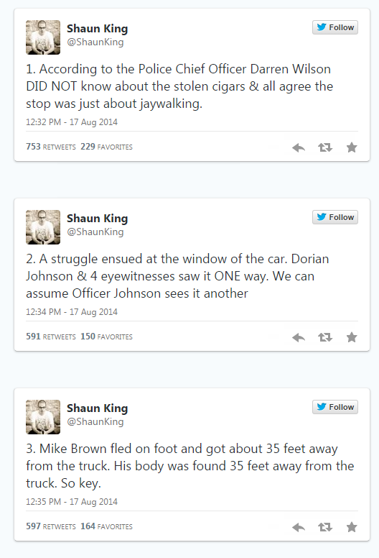379x558 pixels.
Task: Retweet the third tweet about 35 feet
Action: [325, 527]
